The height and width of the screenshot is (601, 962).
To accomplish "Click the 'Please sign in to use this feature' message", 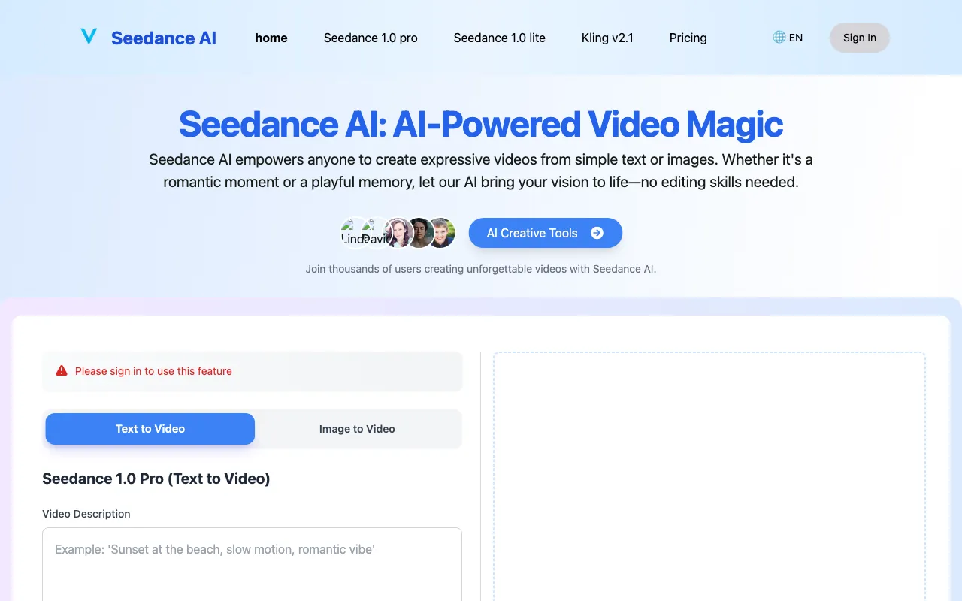I will tap(153, 371).
